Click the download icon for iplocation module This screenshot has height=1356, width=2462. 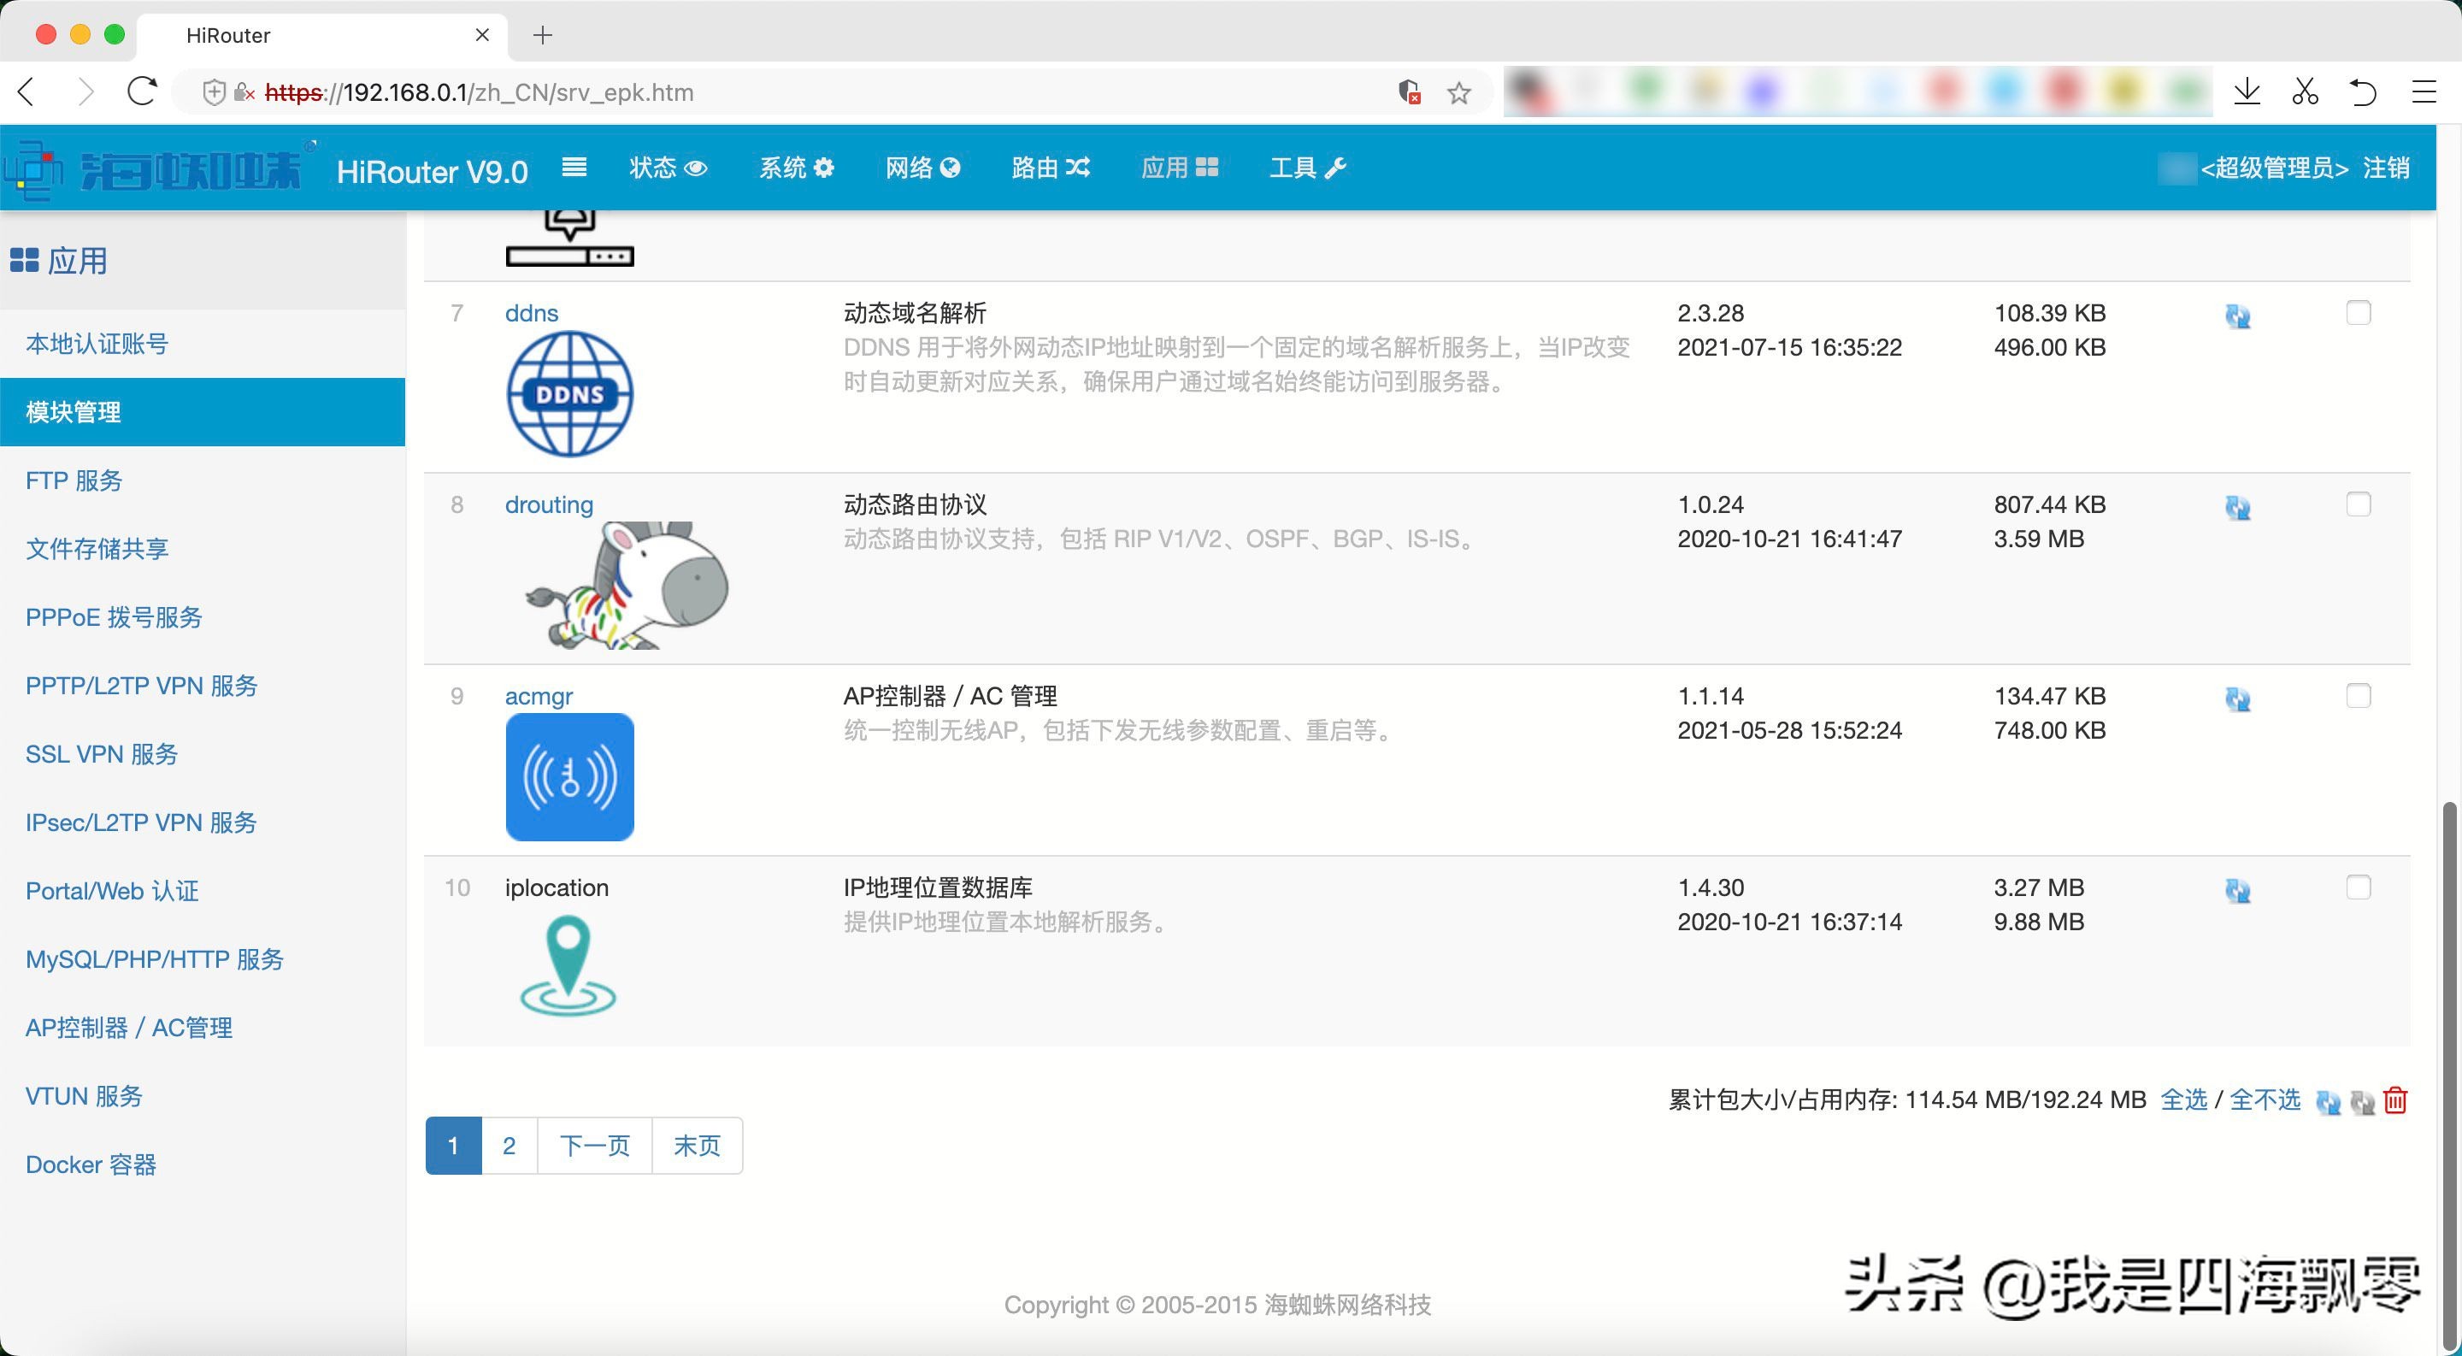[x=2236, y=888]
